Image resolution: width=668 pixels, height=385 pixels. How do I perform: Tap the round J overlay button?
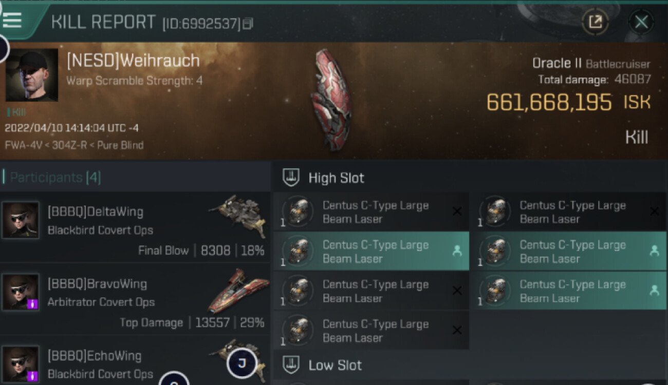pos(242,363)
